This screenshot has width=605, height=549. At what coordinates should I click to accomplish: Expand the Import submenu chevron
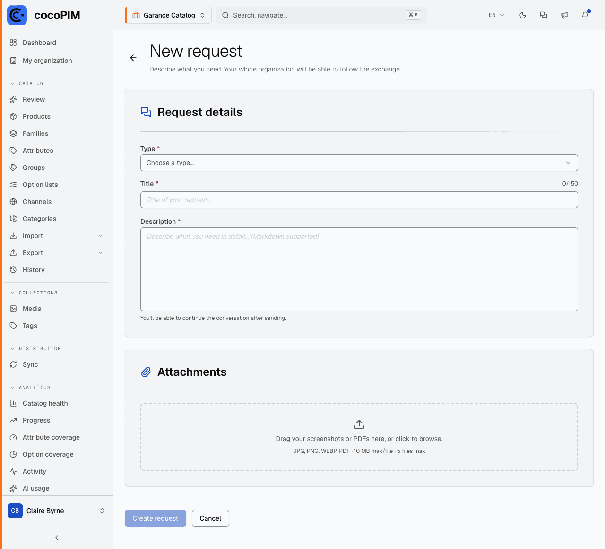(101, 236)
